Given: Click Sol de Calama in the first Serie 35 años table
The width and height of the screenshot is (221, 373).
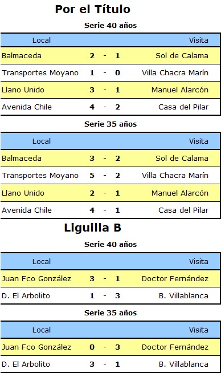Looking at the screenshot, I should (182, 159).
